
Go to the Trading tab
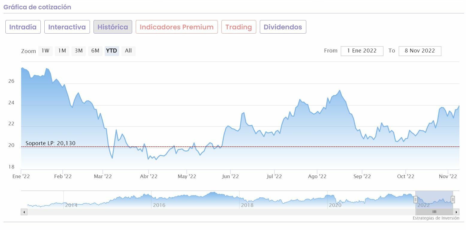point(239,27)
